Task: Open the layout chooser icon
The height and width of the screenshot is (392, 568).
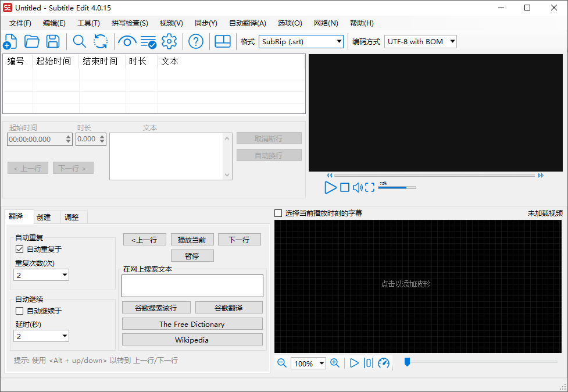Action: (223, 41)
